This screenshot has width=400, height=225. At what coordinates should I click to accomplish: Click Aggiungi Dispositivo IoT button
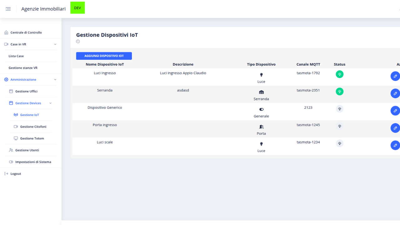pos(104,56)
